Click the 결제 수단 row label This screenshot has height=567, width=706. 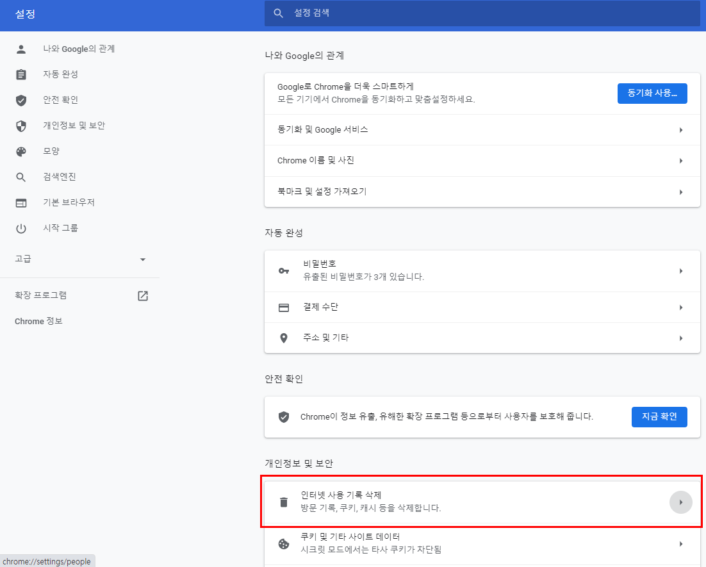click(x=320, y=307)
